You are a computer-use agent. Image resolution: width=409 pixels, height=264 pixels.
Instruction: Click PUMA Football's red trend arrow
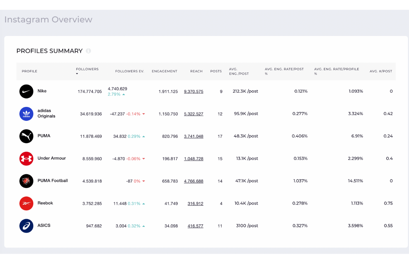[x=144, y=181]
